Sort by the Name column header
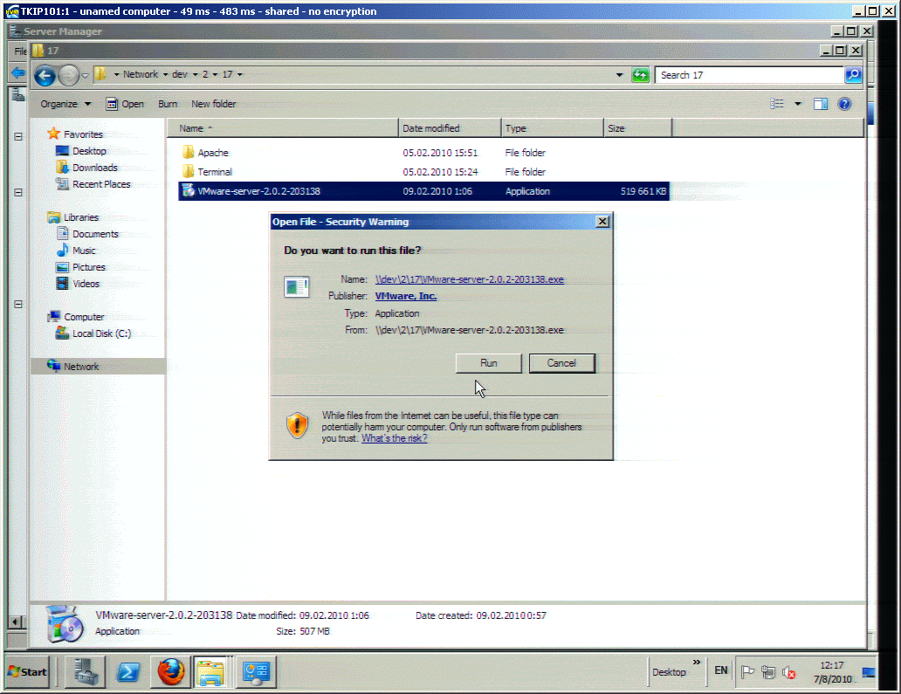 pyautogui.click(x=283, y=128)
